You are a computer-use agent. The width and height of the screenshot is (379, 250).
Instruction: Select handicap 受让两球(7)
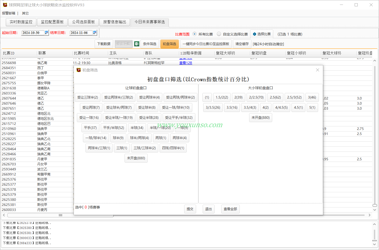point(91,107)
